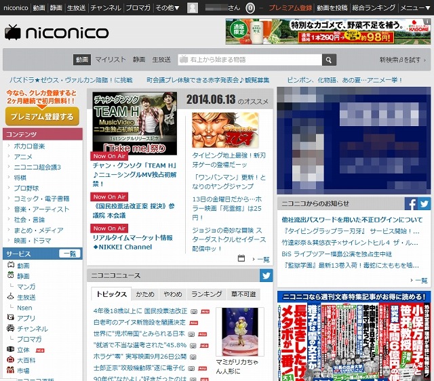Open 動画を投稿 link in top bar
This screenshot has height=381, width=434.
pos(332,7)
